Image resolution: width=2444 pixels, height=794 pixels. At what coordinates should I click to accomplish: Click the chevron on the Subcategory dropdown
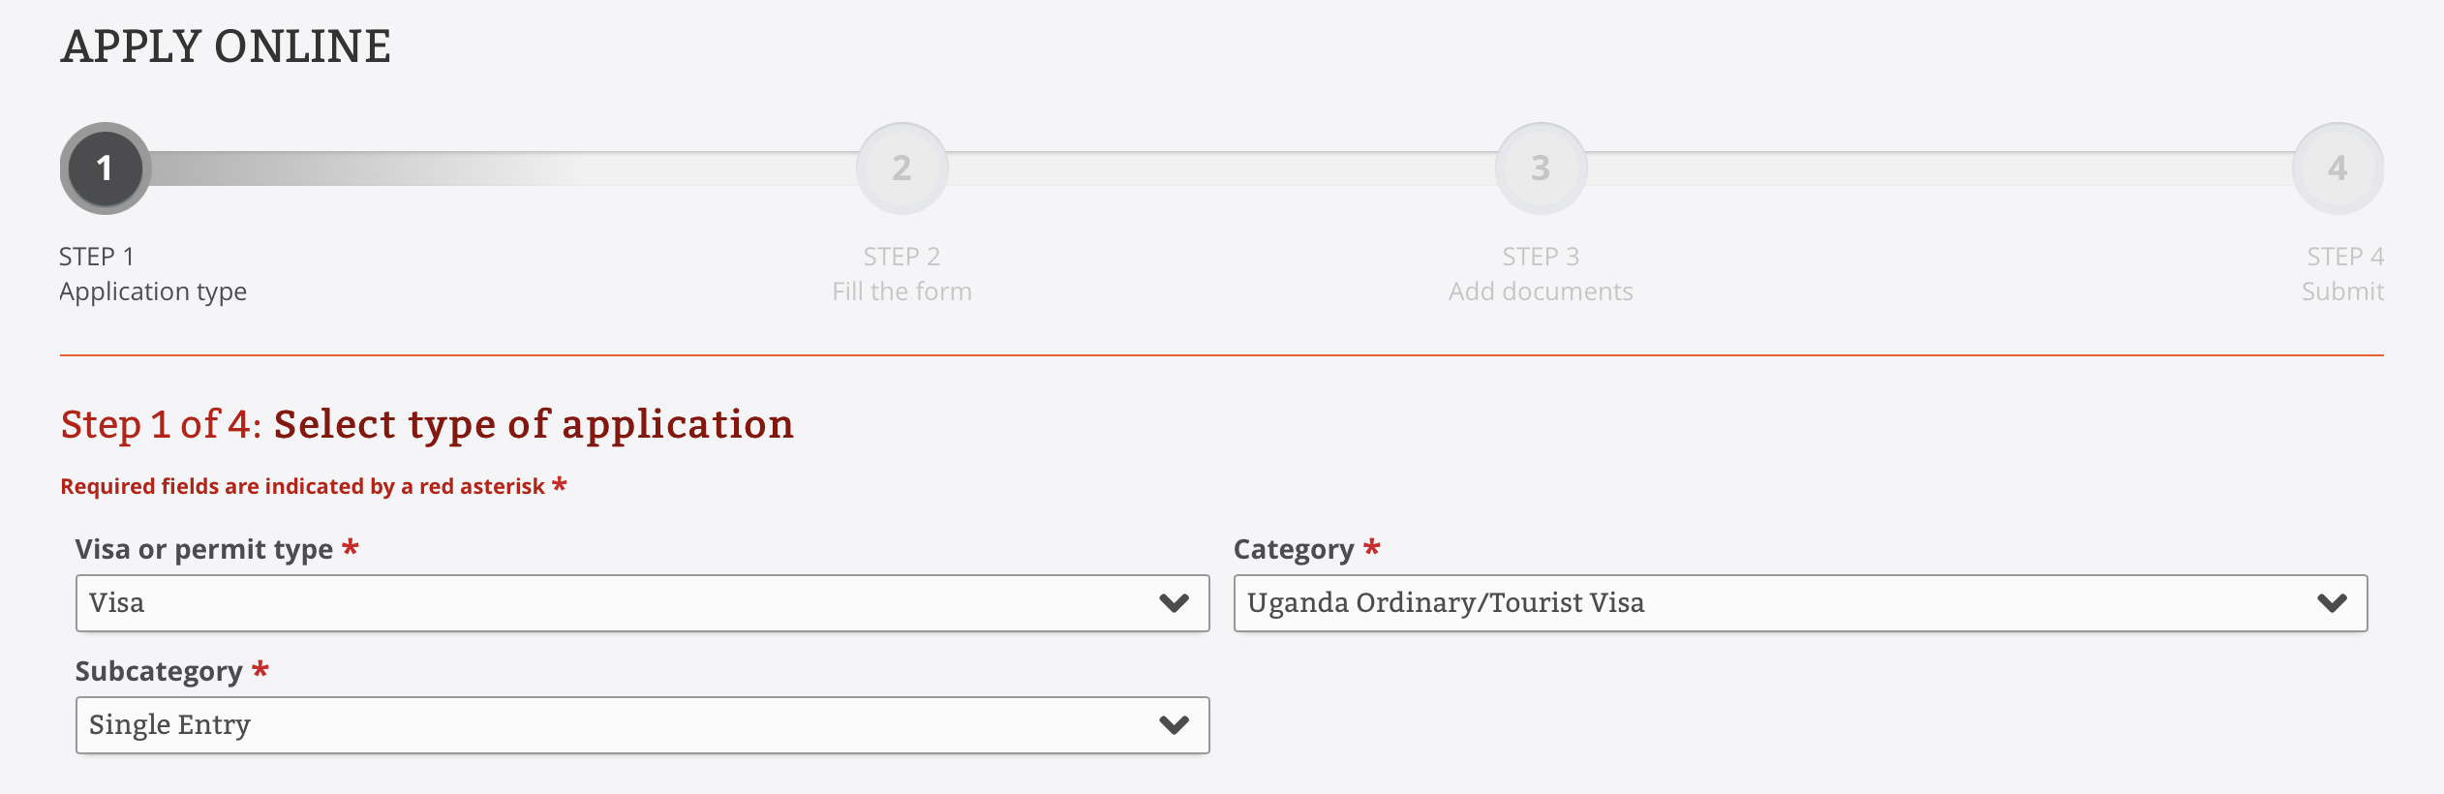pyautogui.click(x=1174, y=724)
